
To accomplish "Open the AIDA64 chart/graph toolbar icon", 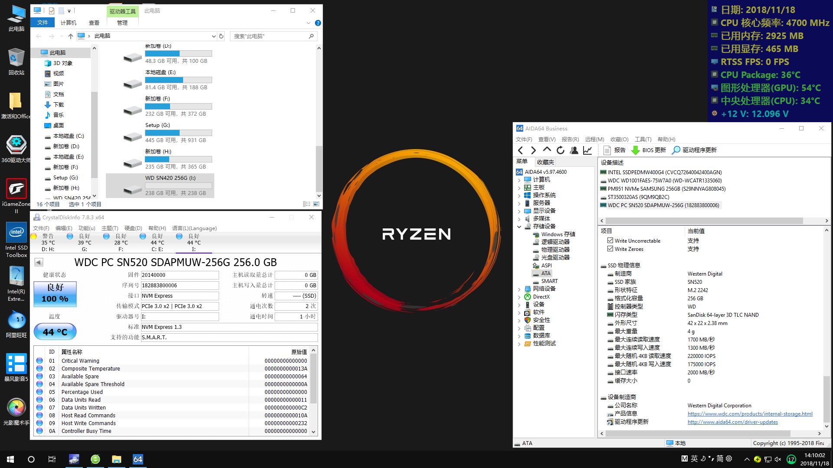I will tap(587, 150).
